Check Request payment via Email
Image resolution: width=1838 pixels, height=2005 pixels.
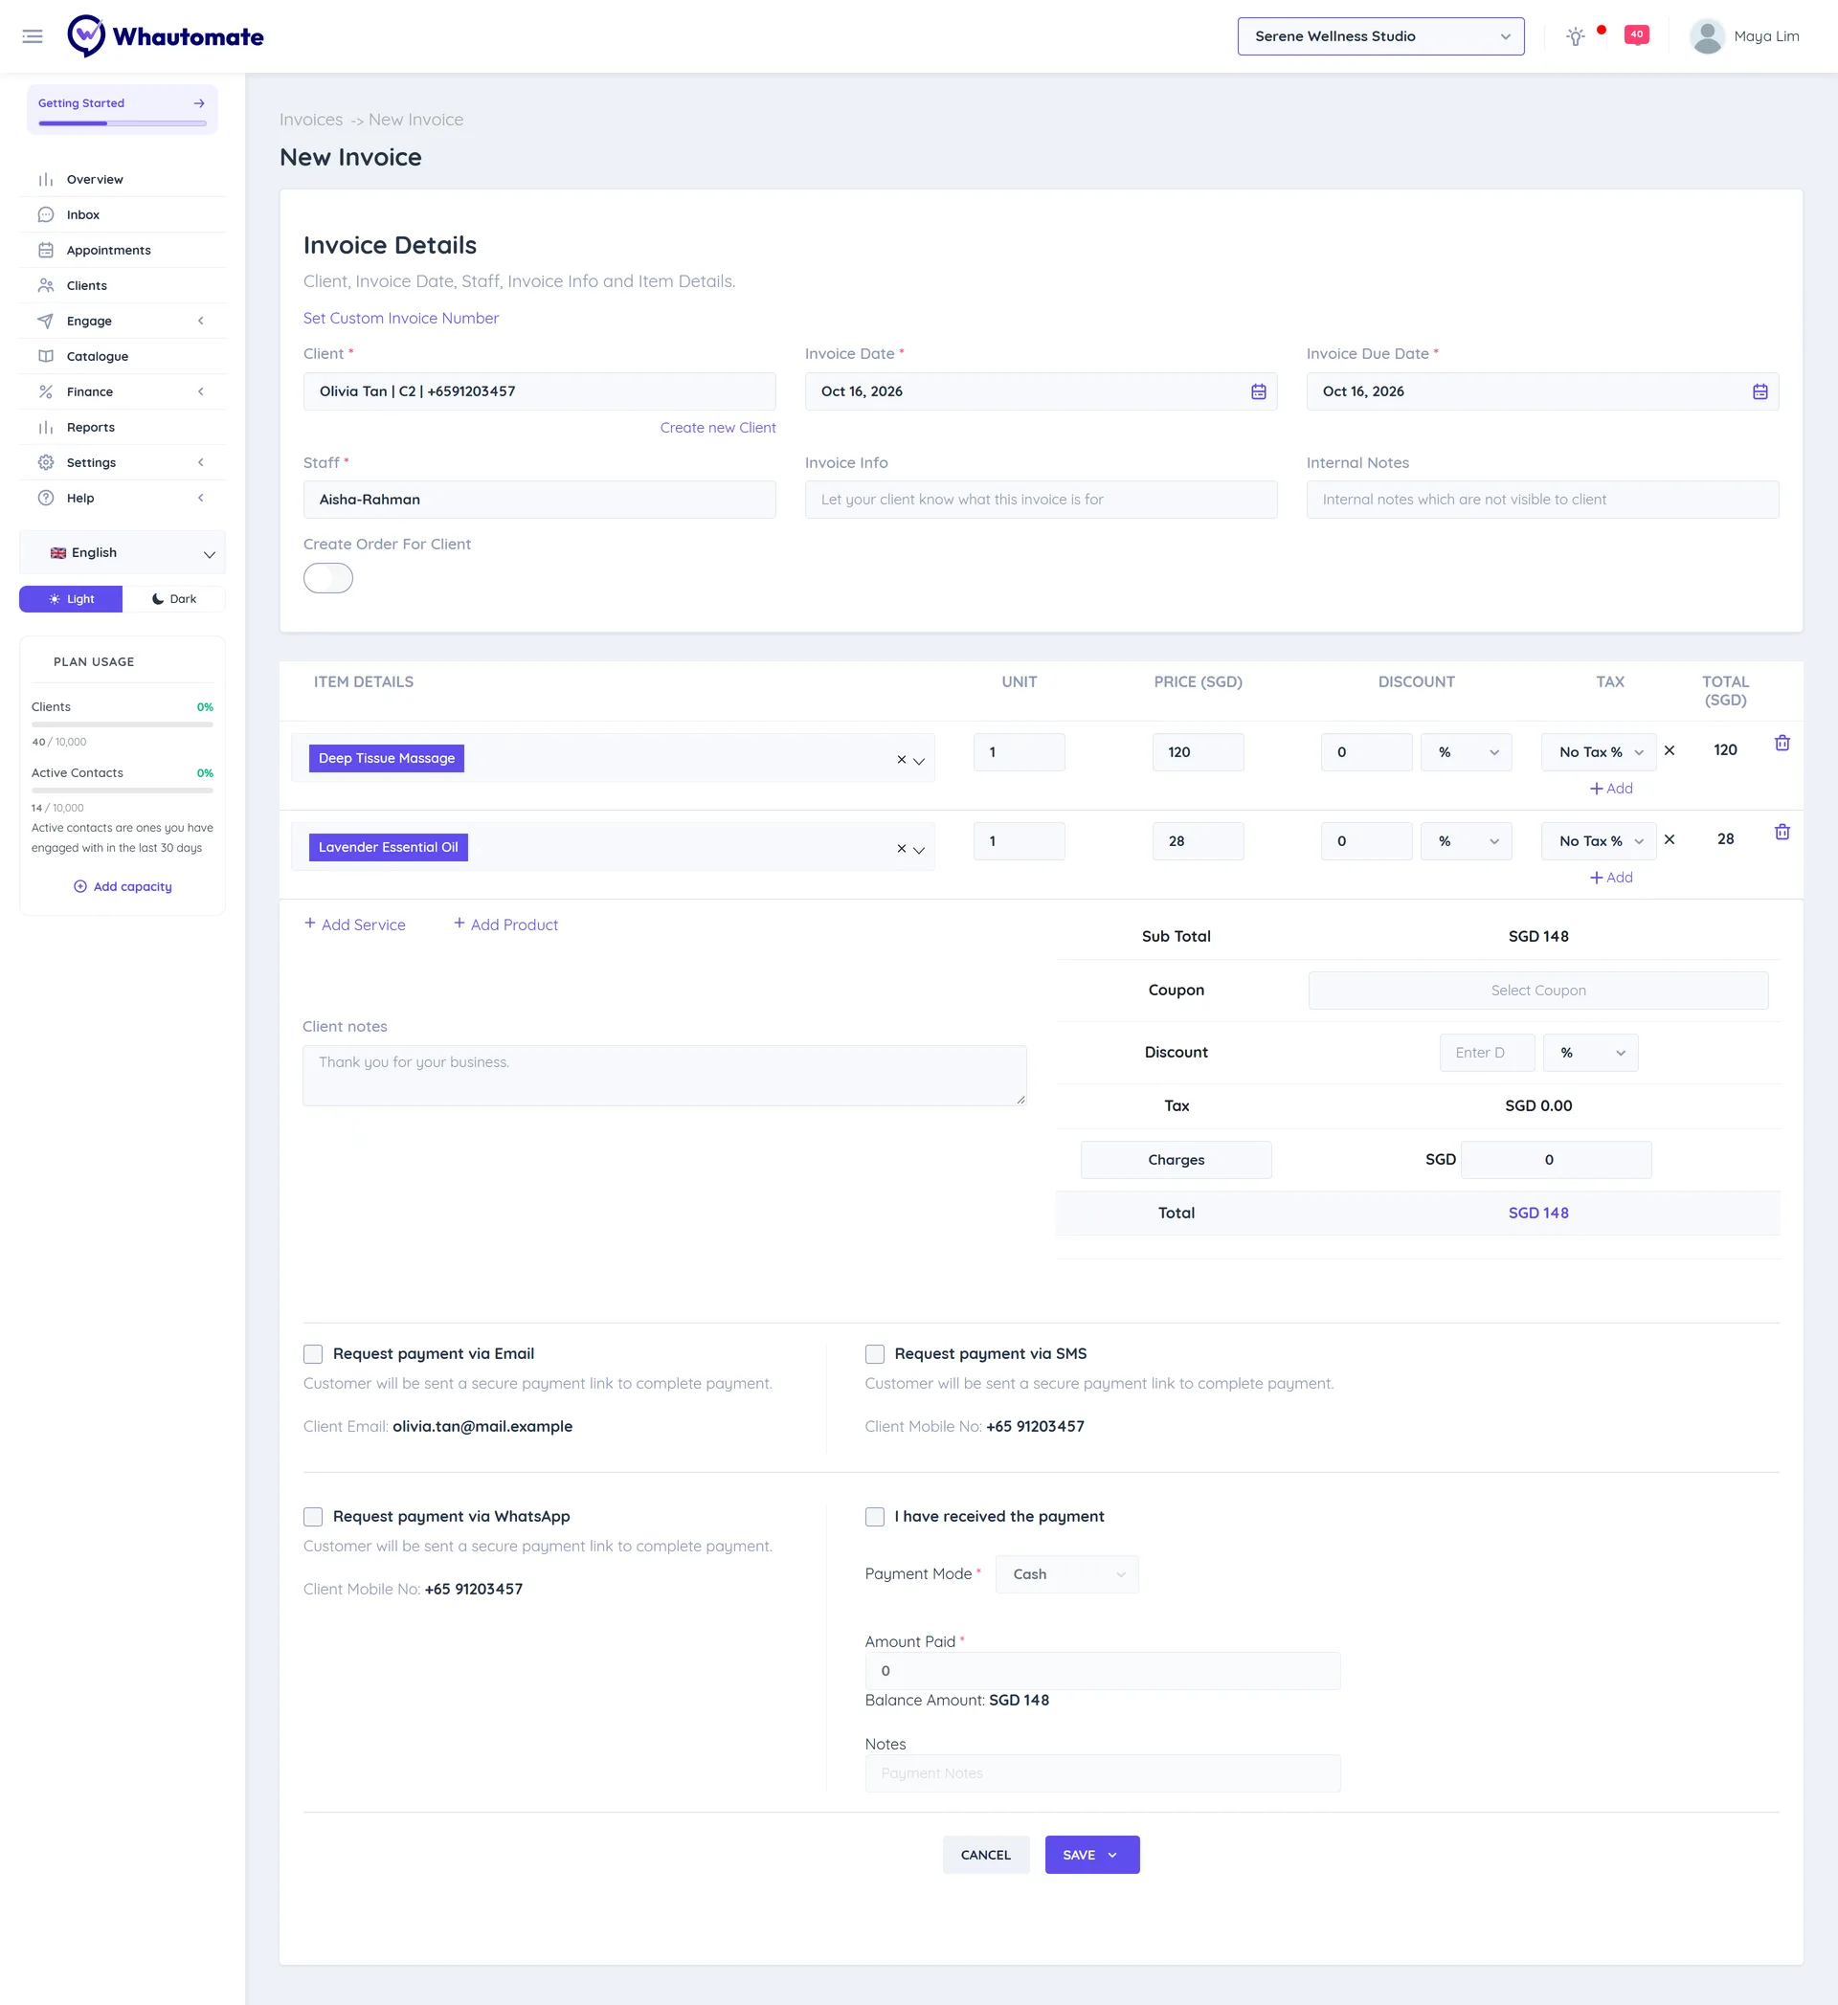[313, 1353]
